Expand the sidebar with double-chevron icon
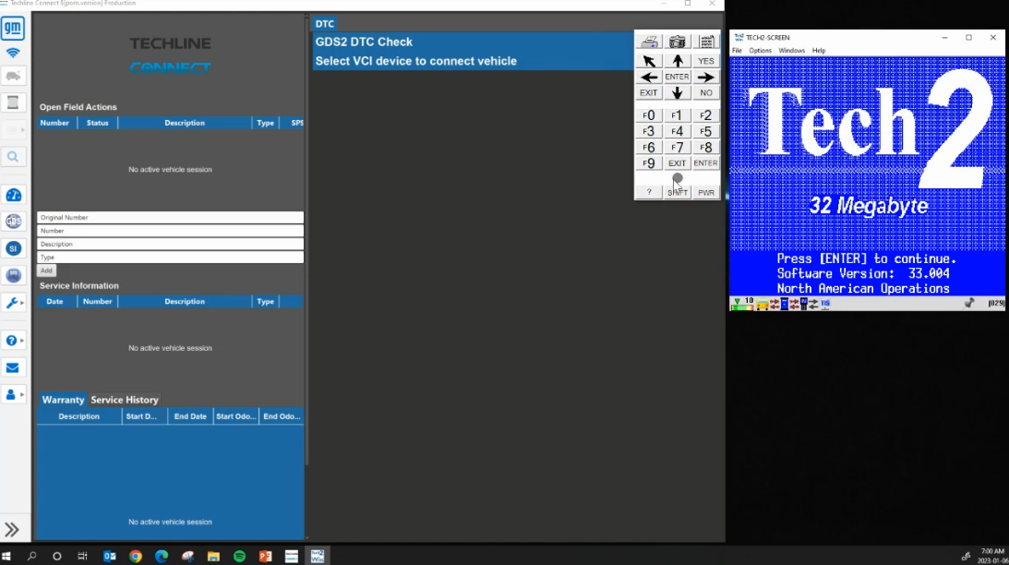 coord(12,530)
